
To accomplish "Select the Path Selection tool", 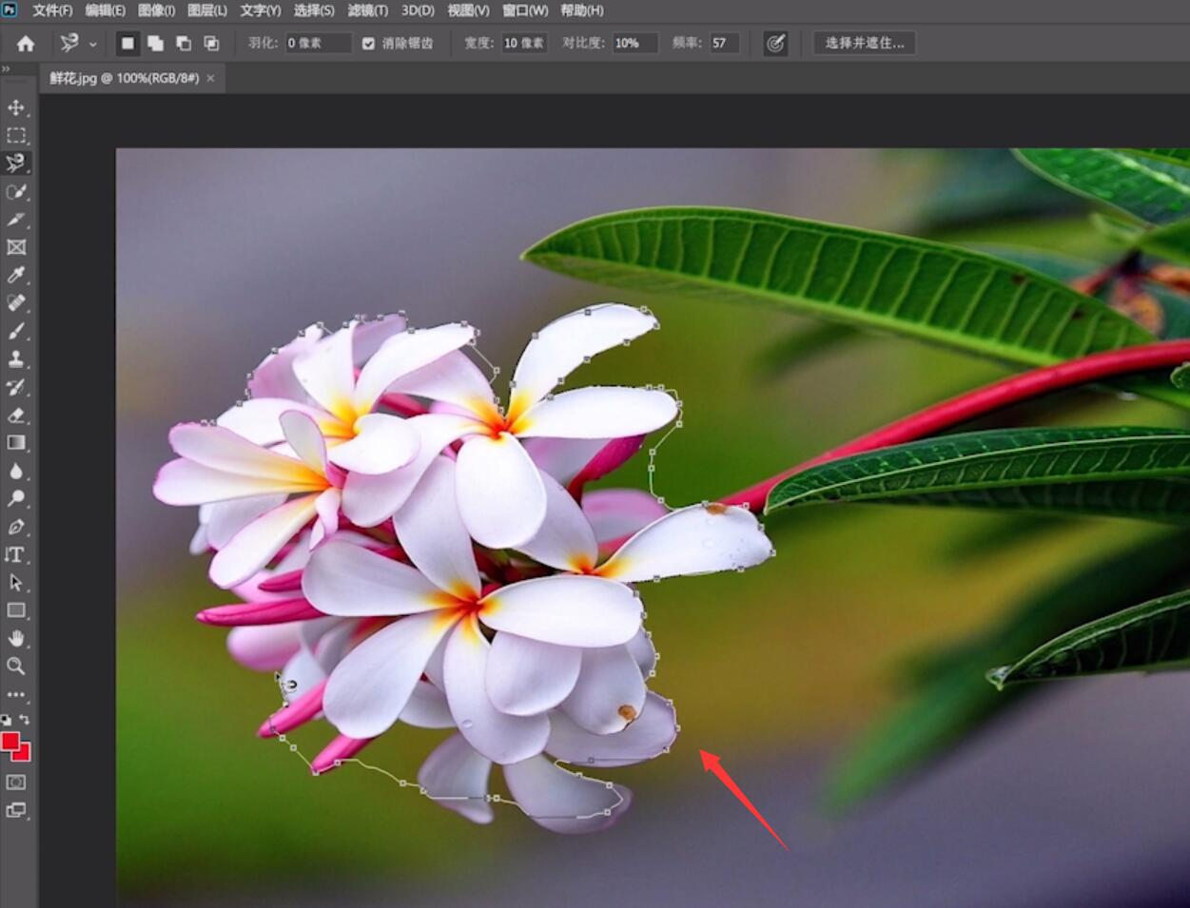I will coord(16,582).
